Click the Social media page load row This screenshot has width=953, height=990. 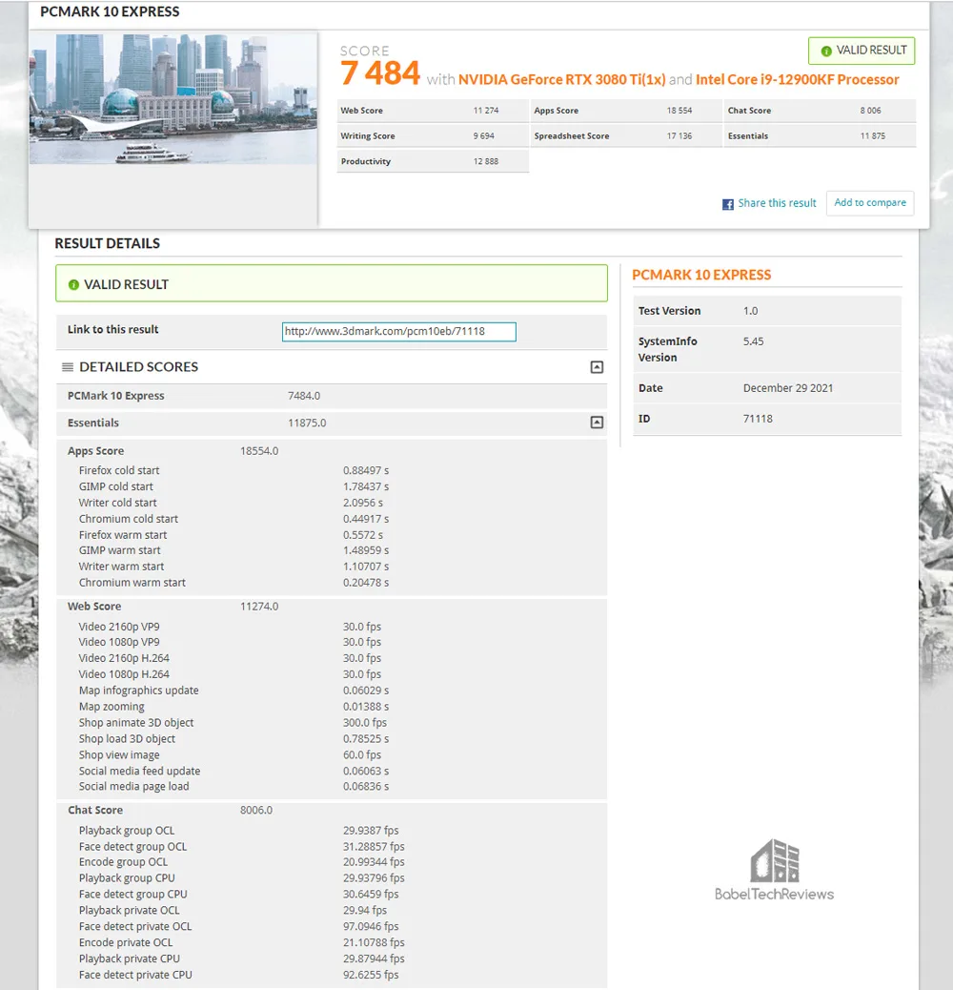point(332,787)
